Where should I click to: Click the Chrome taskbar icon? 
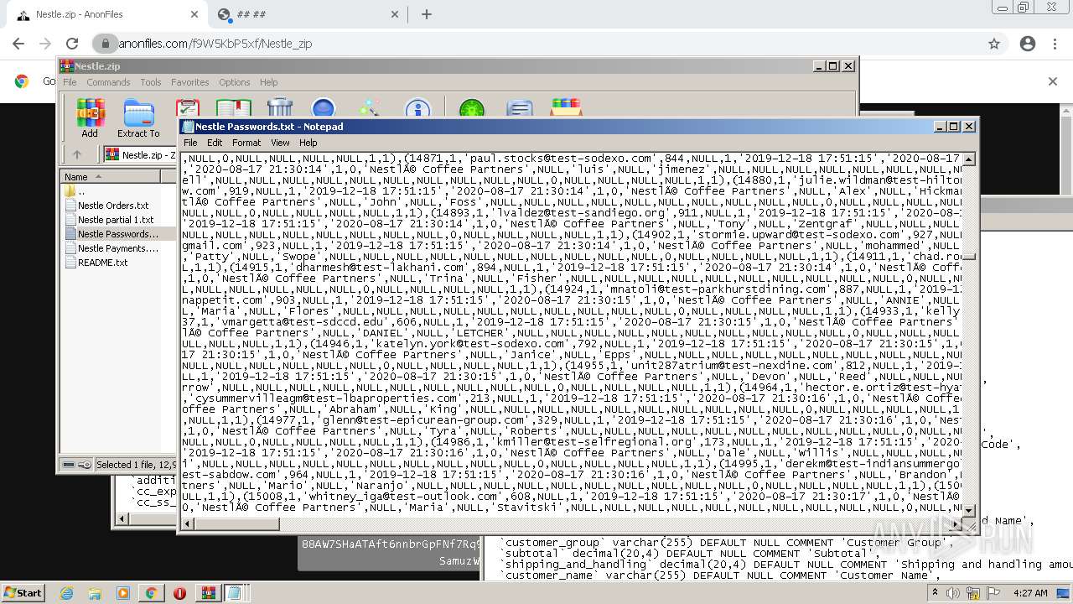pos(152,593)
